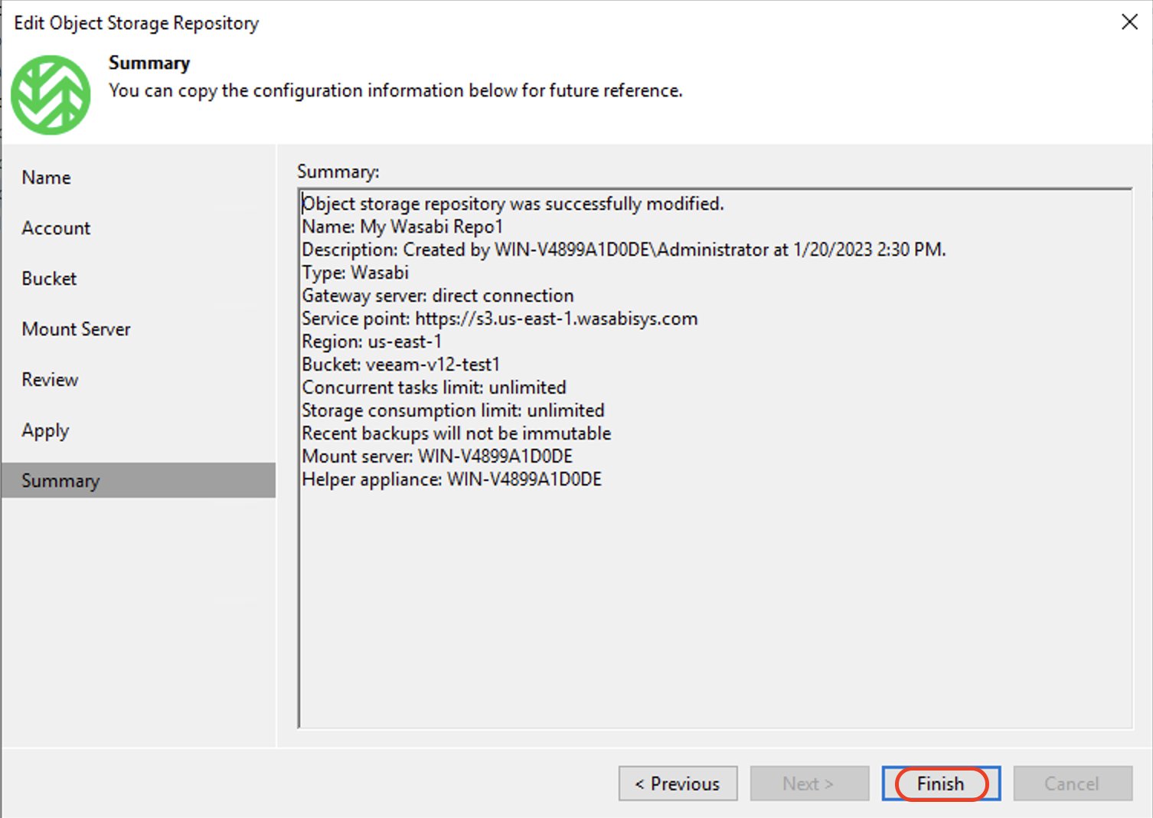The height and width of the screenshot is (818, 1153).
Task: Select the 'Name: My Wasabi Repo1' line
Action: 402,227
